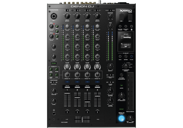The width and height of the screenshot is (183, 128).
Task: Click the CH fader contour knob
Action: [x=110, y=91]
